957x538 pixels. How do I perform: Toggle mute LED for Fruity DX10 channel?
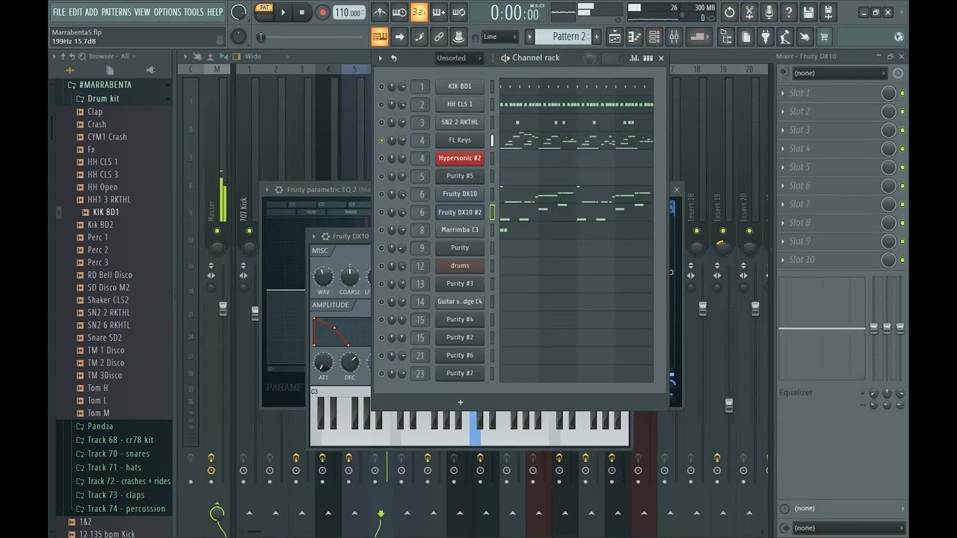point(381,194)
